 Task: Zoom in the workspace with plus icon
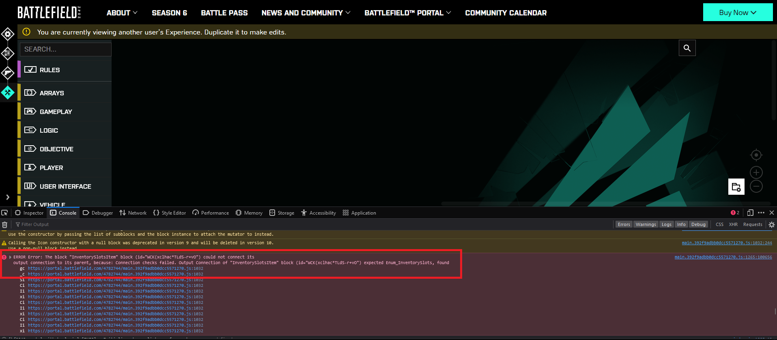756,172
